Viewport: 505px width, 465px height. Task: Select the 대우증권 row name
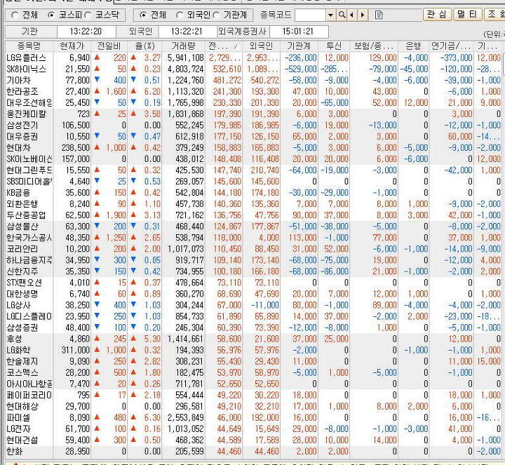22,137
